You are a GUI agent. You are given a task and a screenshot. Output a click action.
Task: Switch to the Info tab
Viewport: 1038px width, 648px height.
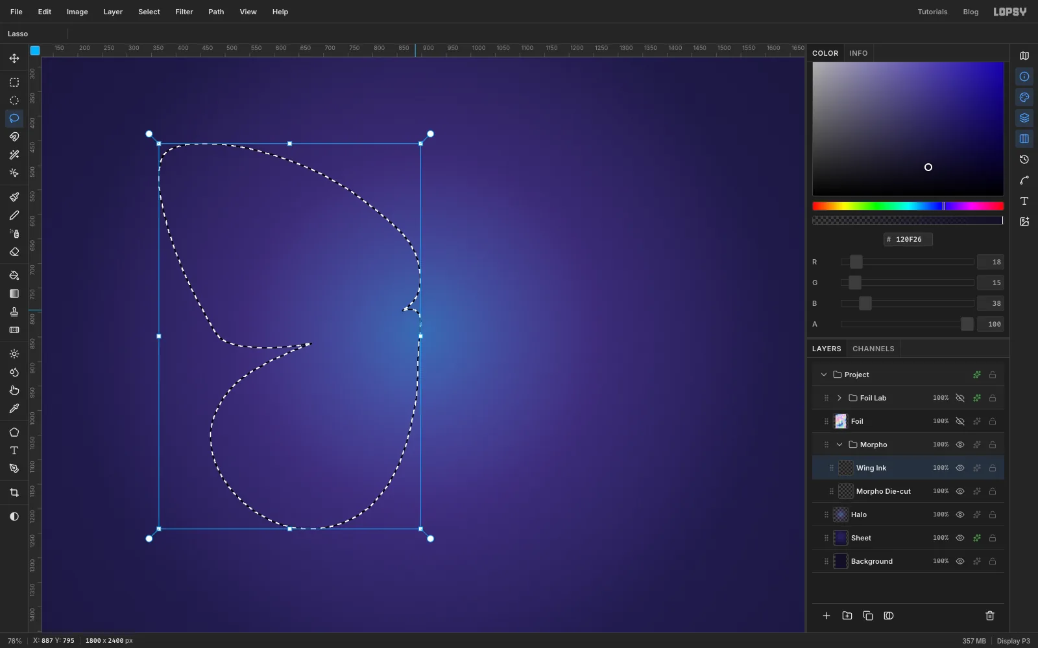tap(858, 53)
